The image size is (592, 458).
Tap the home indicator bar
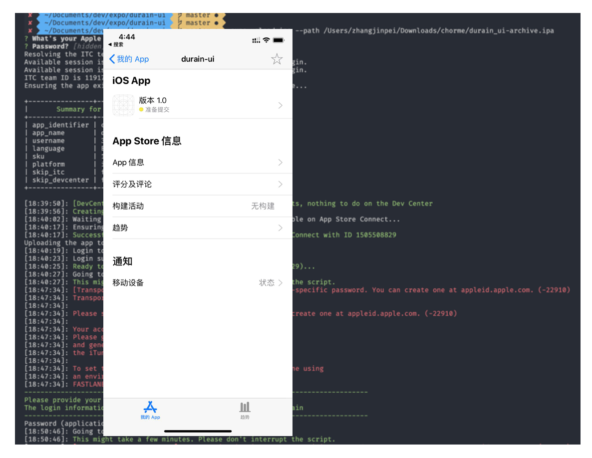click(198, 431)
